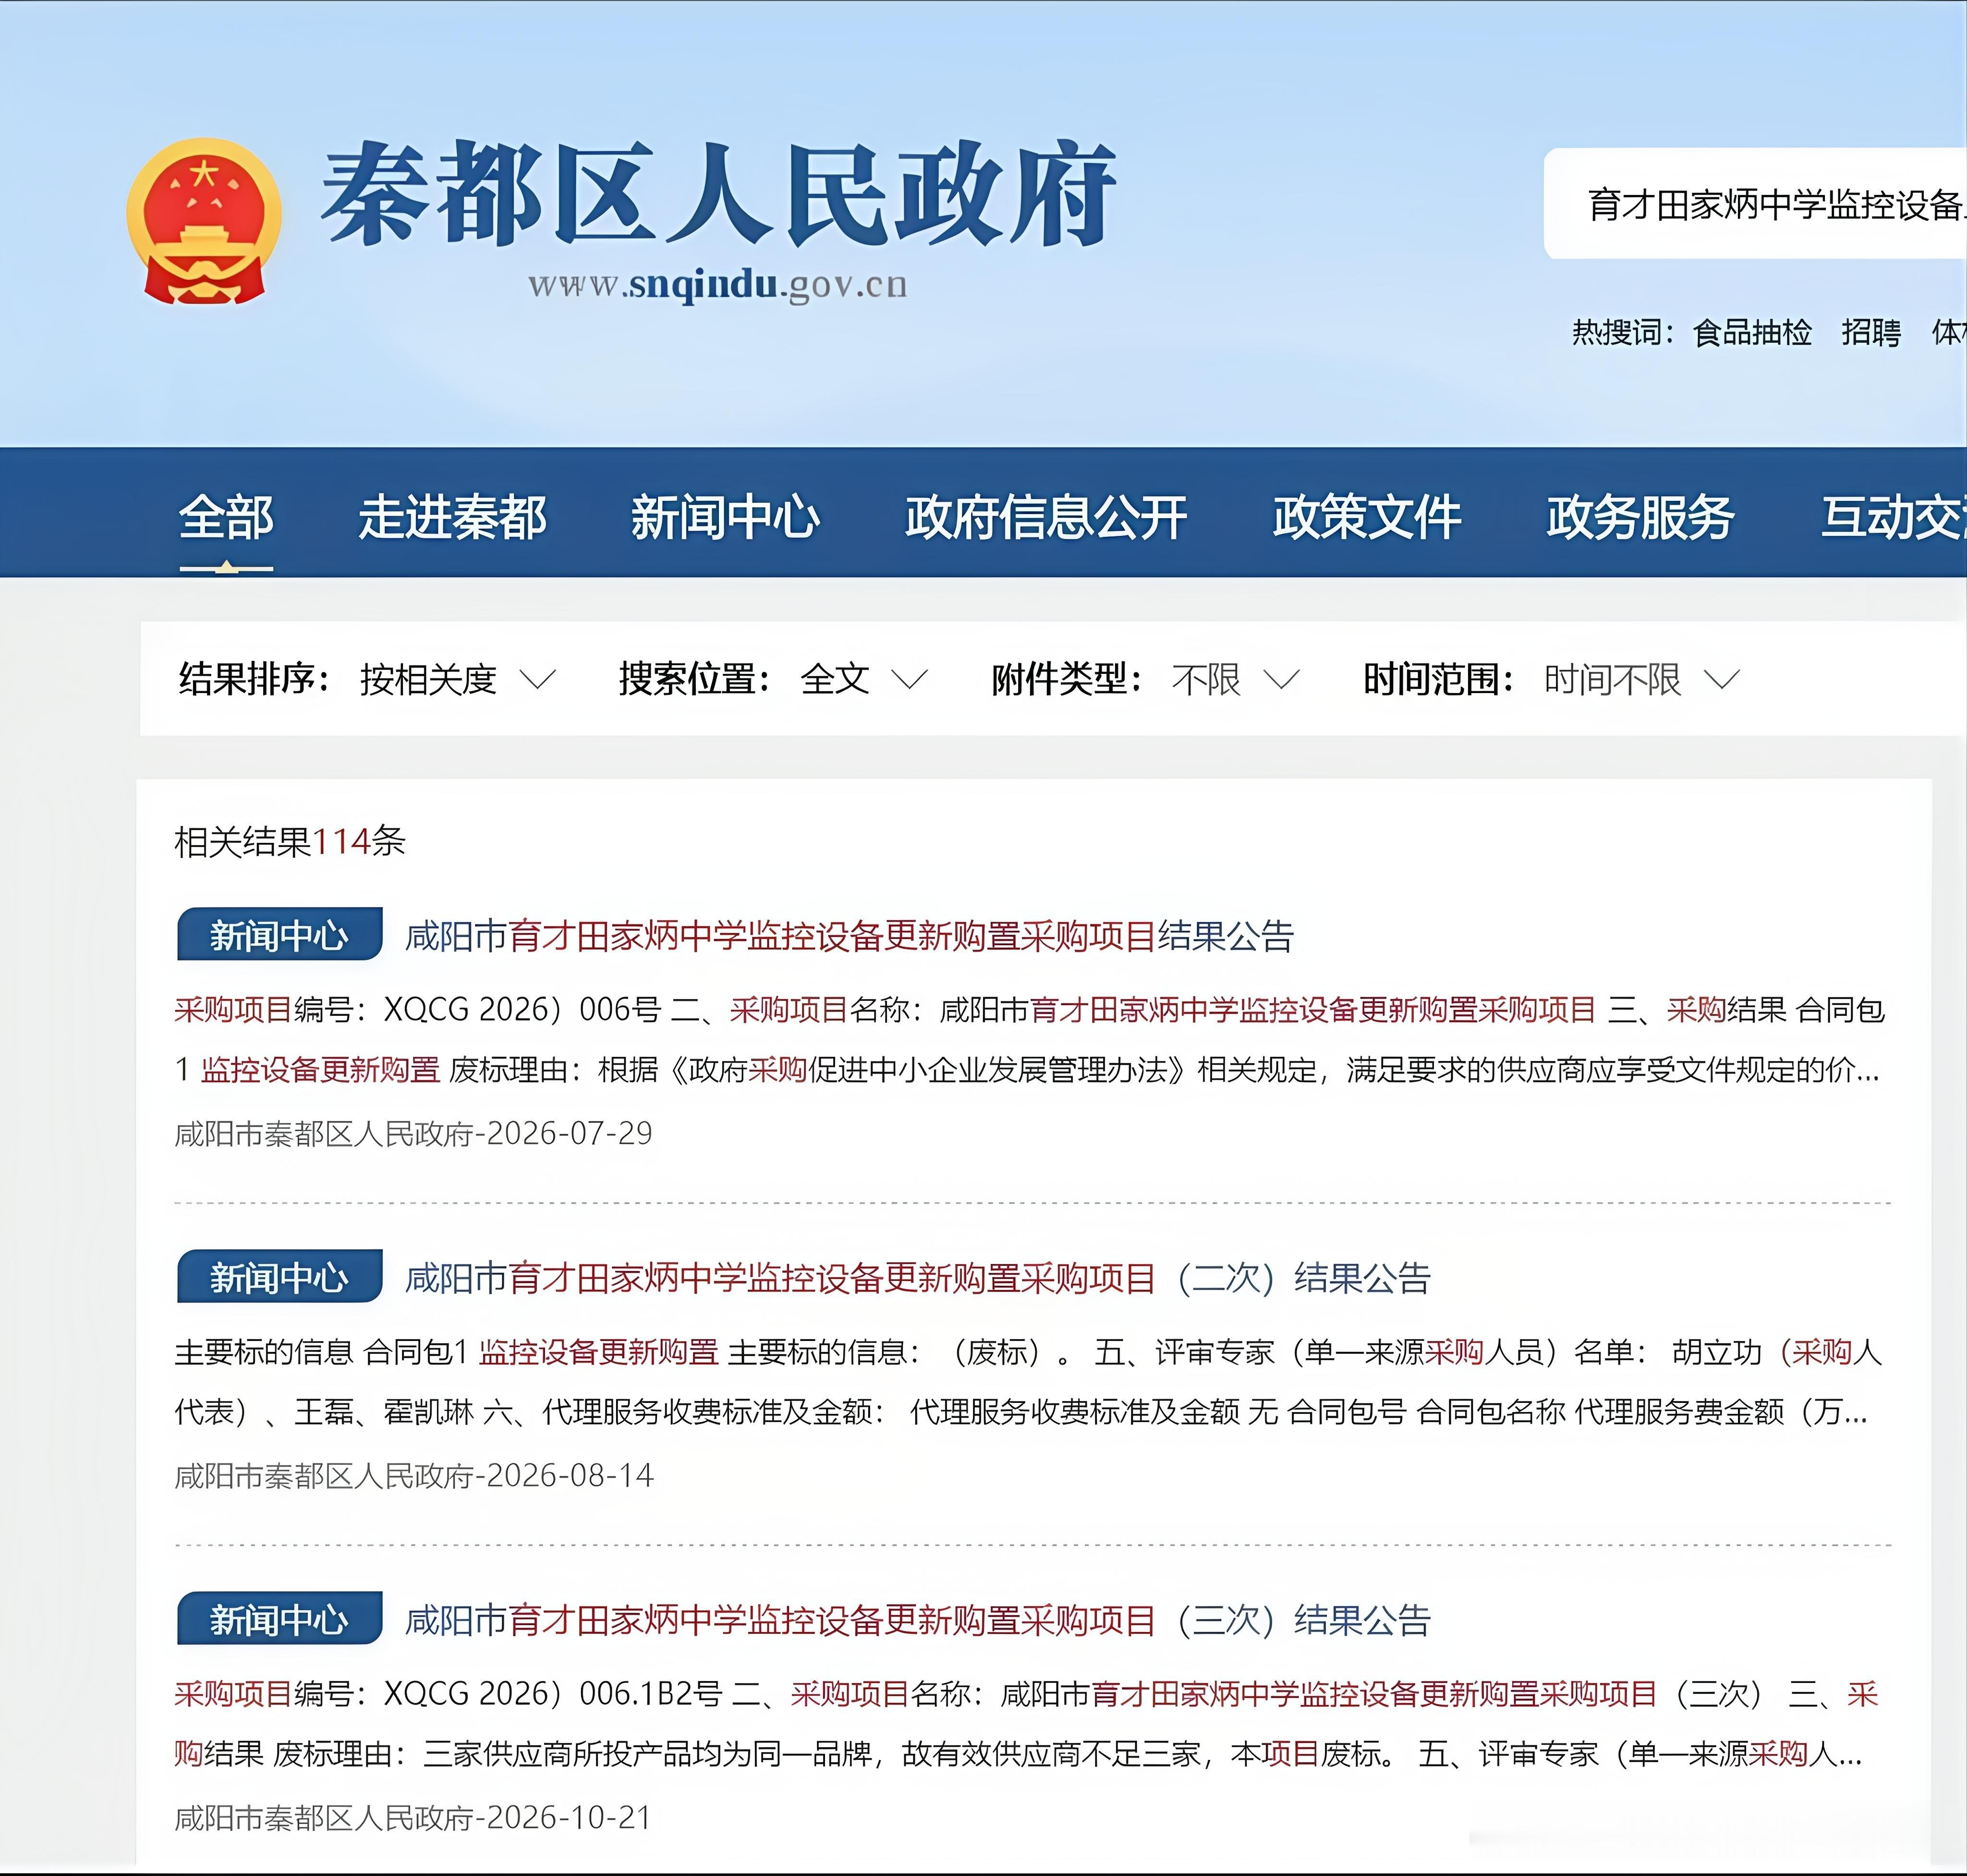
Task: Open the 秦都区人民政府 site title
Action: tap(718, 193)
